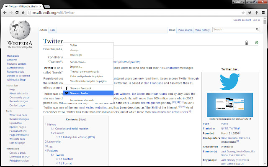This screenshot has width=268, height=167.
Task: Jump to 1 History in contents
Action: pos(50,124)
